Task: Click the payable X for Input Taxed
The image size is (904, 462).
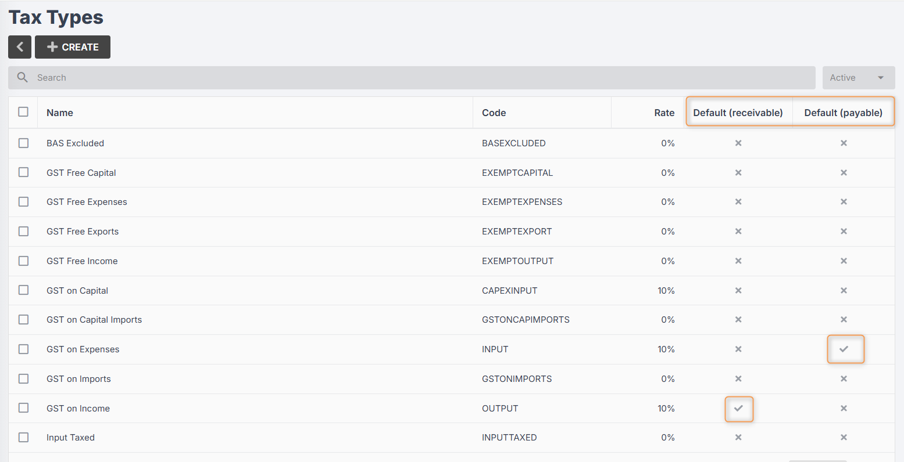Action: (x=844, y=437)
